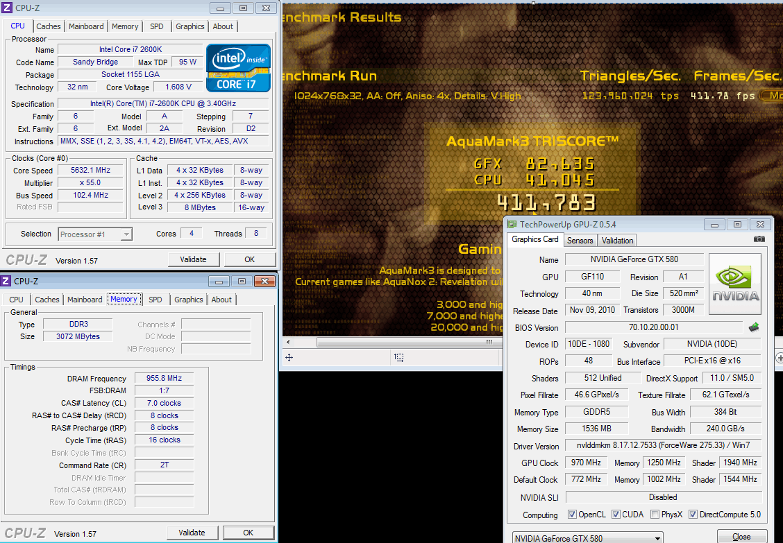Click the Device ID value 10DE - 1080
This screenshot has height=543, width=783.
588,345
